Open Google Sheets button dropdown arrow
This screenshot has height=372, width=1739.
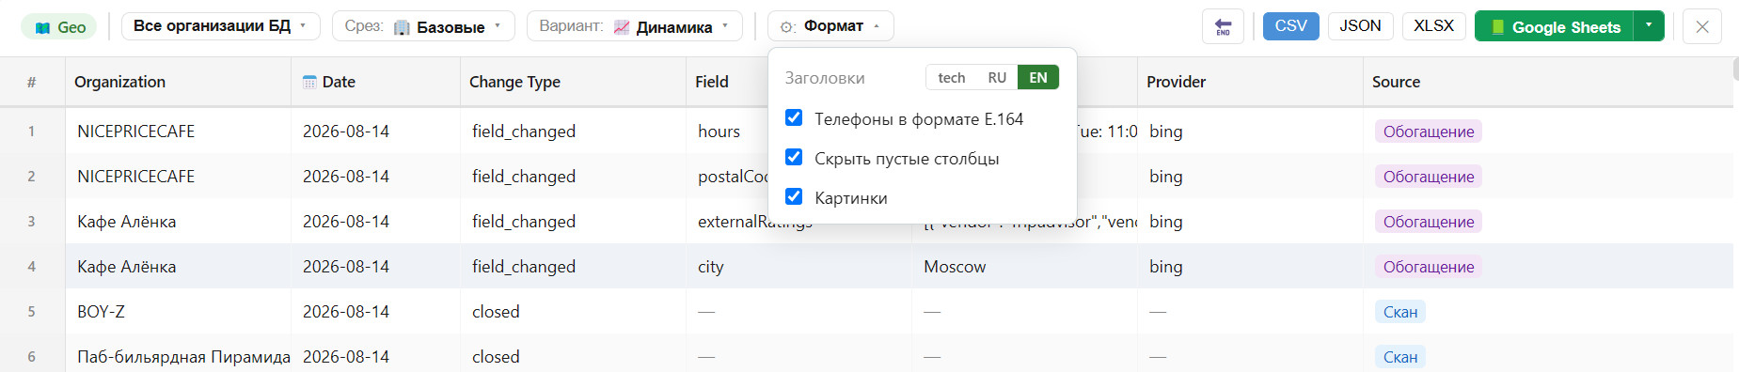pos(1649,26)
